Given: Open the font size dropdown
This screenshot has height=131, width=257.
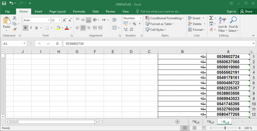Looking at the screenshot, I should pos(60,20).
